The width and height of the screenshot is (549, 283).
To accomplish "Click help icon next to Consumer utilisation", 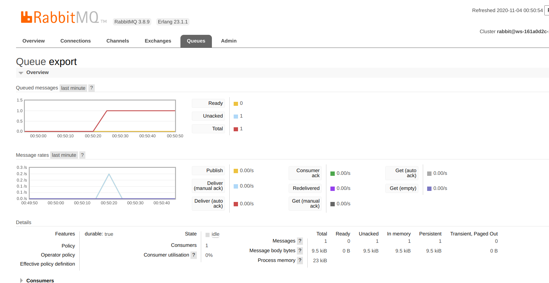I will 193,255.
